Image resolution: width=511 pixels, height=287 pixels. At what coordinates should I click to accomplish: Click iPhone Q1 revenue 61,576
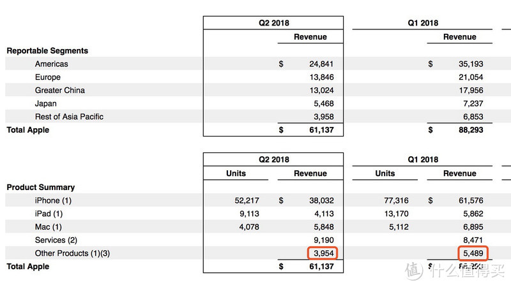(x=471, y=200)
